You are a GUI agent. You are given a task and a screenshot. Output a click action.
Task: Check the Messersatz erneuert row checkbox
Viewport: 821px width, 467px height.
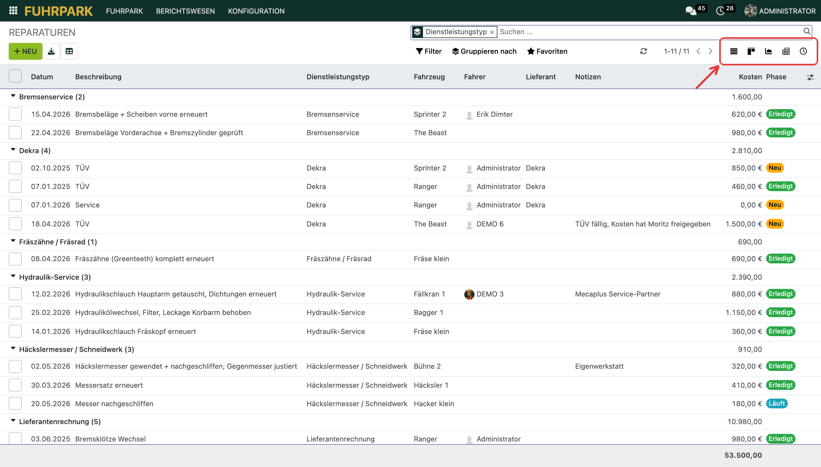15,385
